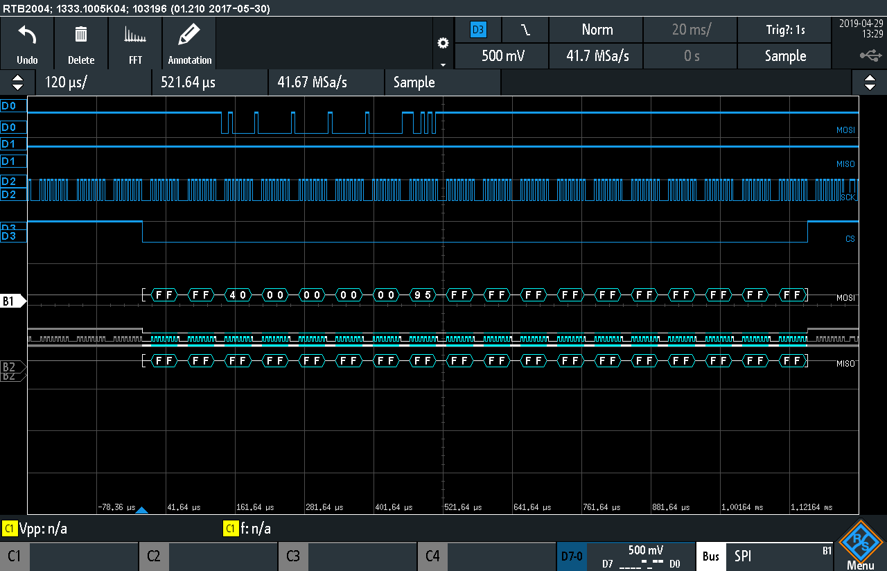Expand the left up/down stepper arrows
Viewport: 887px width, 571px height.
click(x=17, y=82)
